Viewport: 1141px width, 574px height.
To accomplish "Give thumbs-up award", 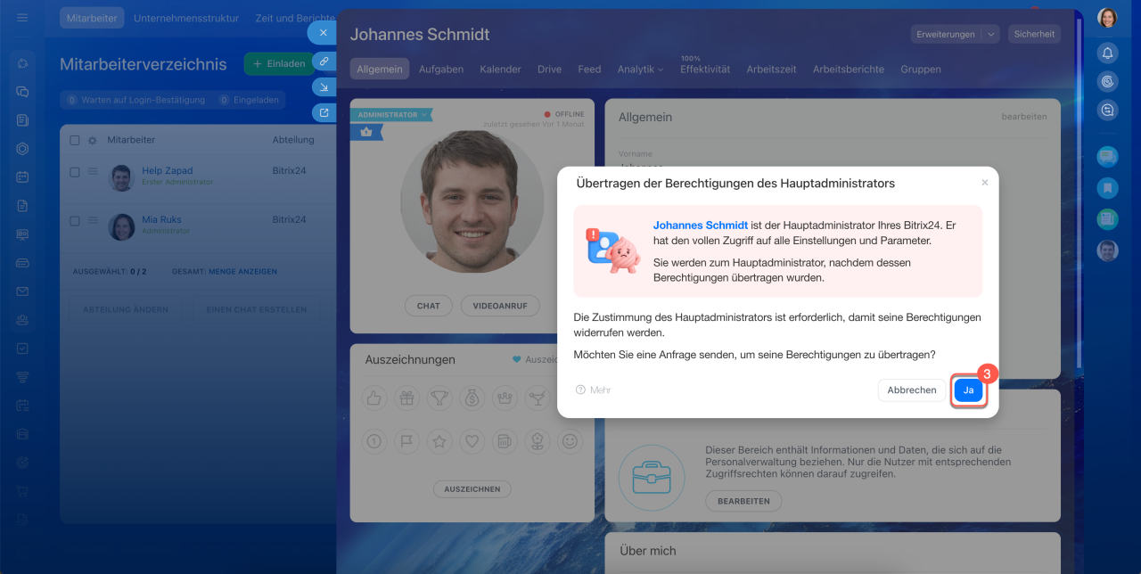I will [x=374, y=398].
